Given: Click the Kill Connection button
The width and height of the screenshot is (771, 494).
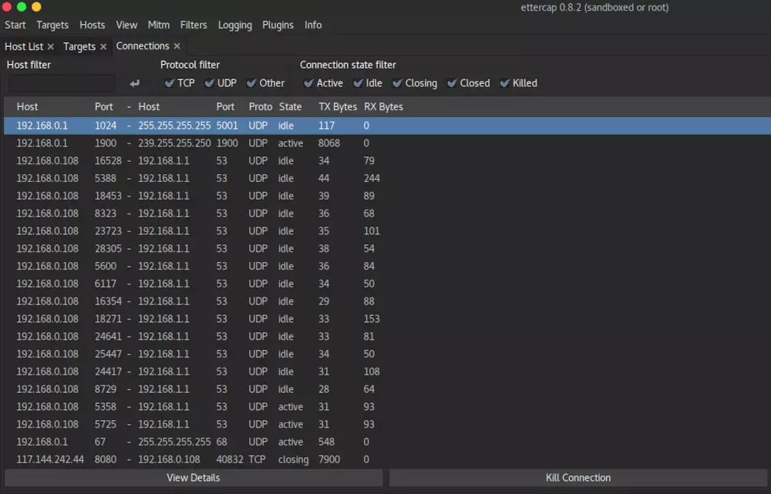Looking at the screenshot, I should coord(578,478).
